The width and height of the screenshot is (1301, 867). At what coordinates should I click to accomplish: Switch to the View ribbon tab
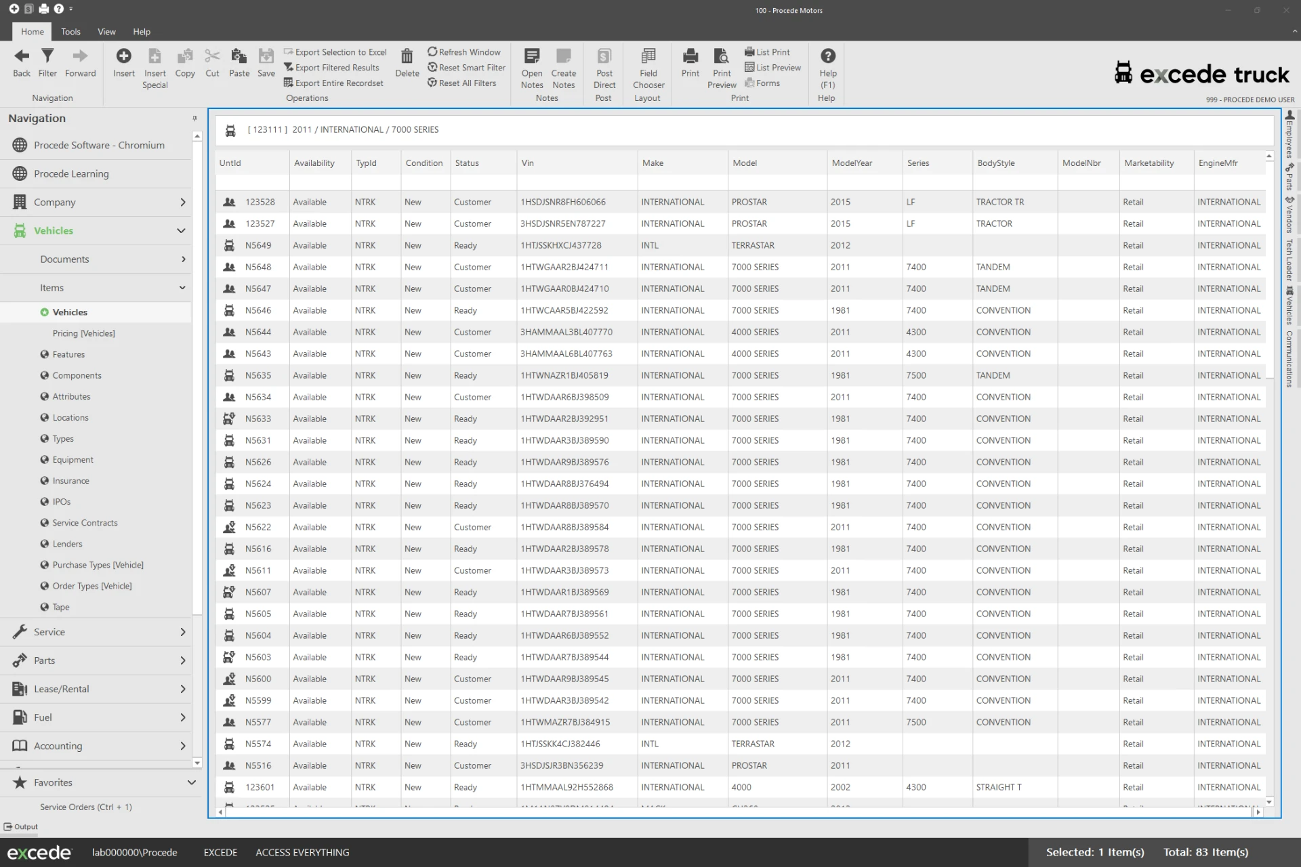pos(106,31)
